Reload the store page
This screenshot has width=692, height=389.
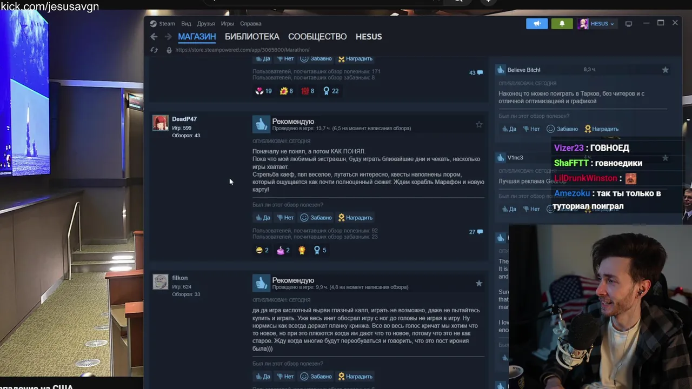click(x=154, y=50)
